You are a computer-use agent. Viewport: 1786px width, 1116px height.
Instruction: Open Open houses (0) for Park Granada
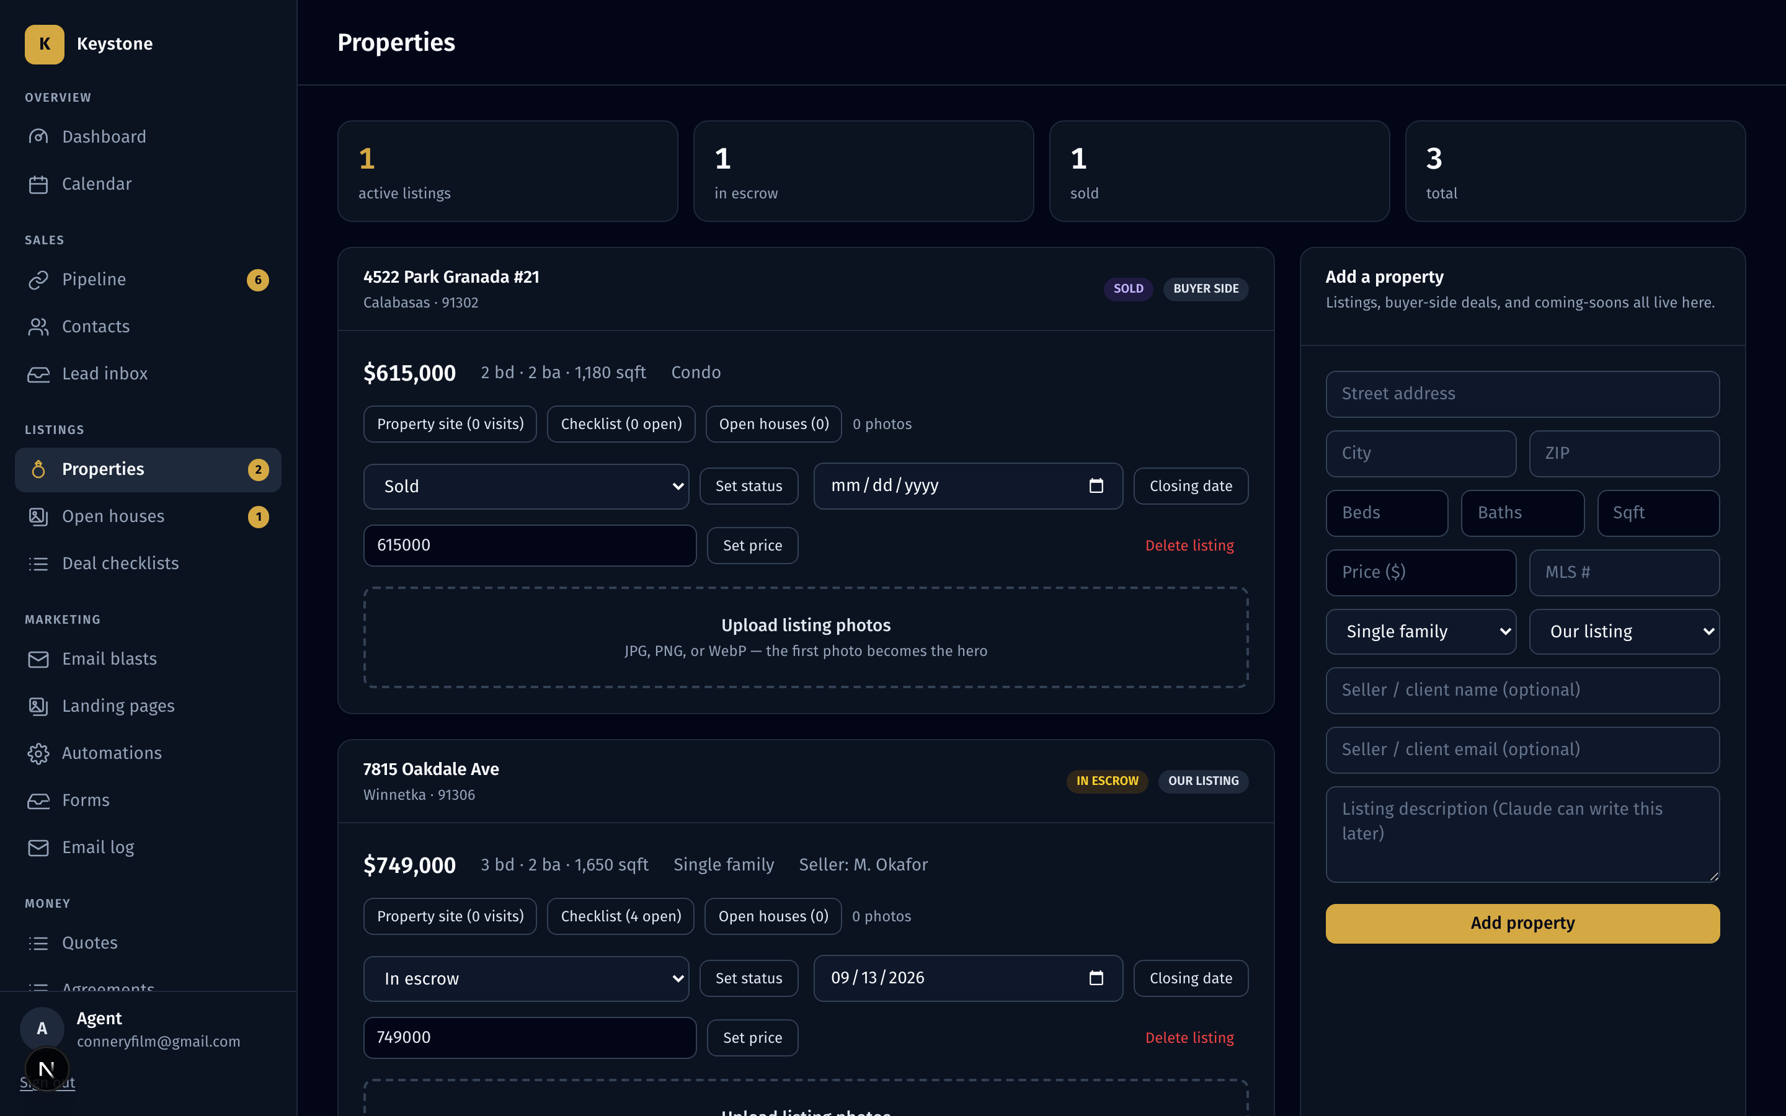(x=773, y=425)
